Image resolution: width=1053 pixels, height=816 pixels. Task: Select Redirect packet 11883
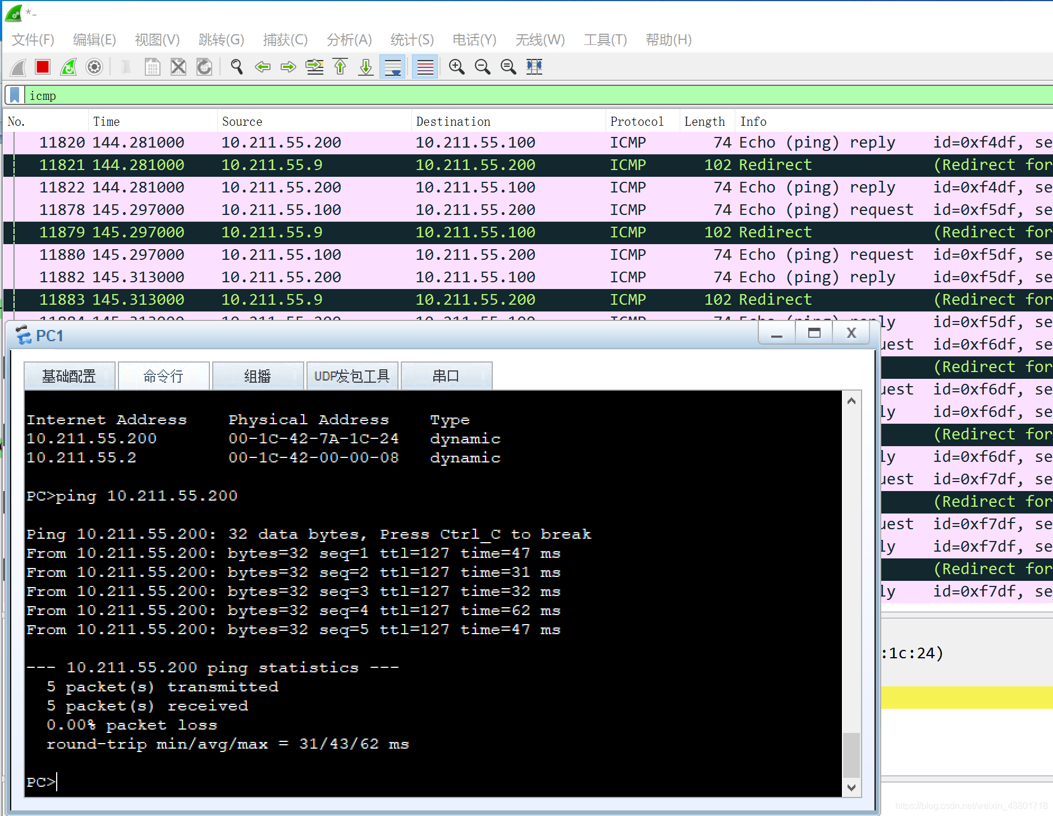coord(528,300)
